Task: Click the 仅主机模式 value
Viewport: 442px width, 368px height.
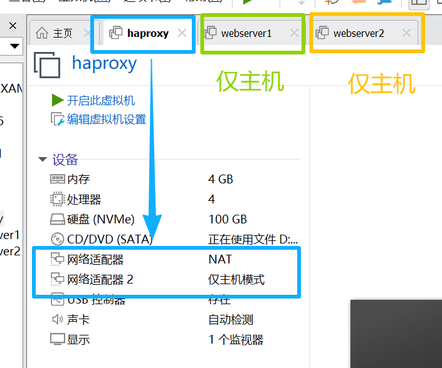Action: tap(236, 280)
